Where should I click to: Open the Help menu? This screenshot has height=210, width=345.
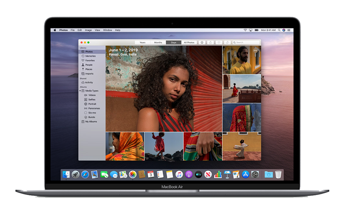click(x=117, y=30)
